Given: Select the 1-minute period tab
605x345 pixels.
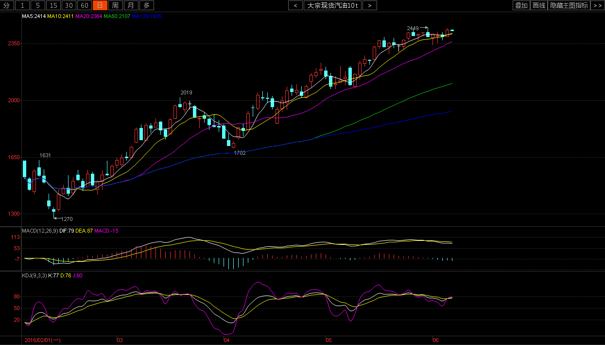Looking at the screenshot, I should coord(22,5).
